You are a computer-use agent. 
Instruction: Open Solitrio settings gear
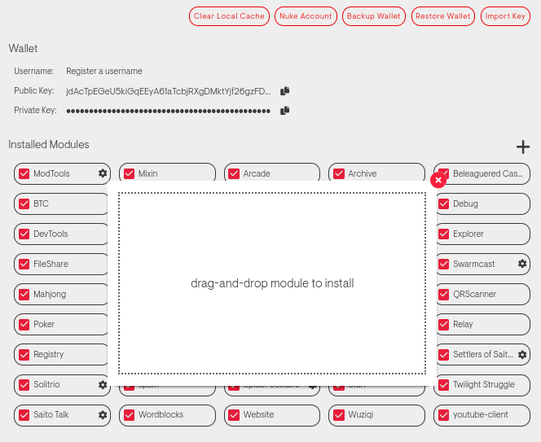[x=103, y=384]
